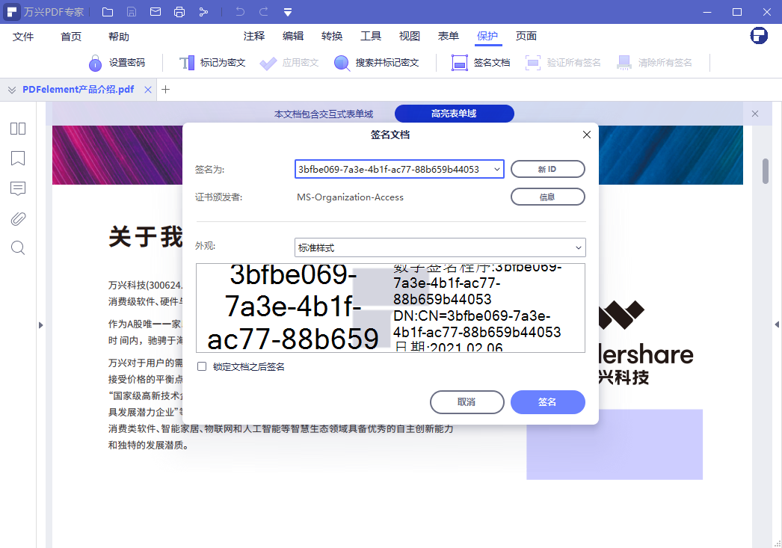
Task: Click the save disk icon
Action: tap(131, 12)
